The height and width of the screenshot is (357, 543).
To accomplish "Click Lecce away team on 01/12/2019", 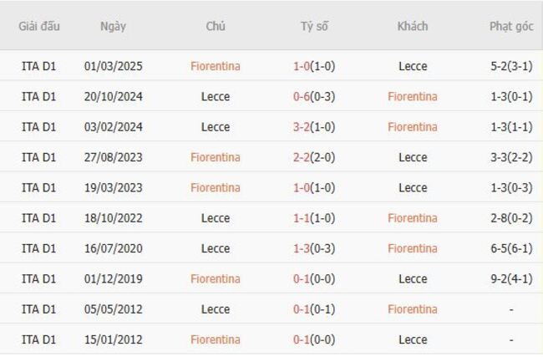I will coord(413,278).
